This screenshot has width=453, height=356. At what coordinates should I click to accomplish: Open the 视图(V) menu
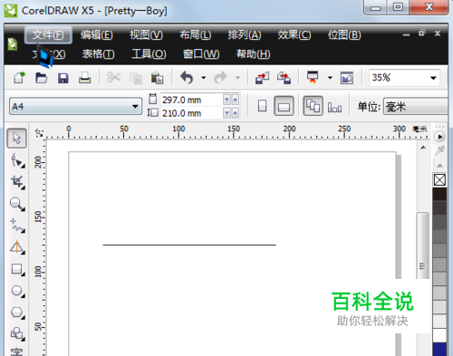pos(146,35)
